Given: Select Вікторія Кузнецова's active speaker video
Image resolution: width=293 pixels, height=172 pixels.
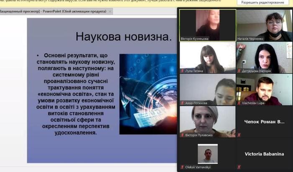Looking at the screenshot, I should (x=208, y=25).
